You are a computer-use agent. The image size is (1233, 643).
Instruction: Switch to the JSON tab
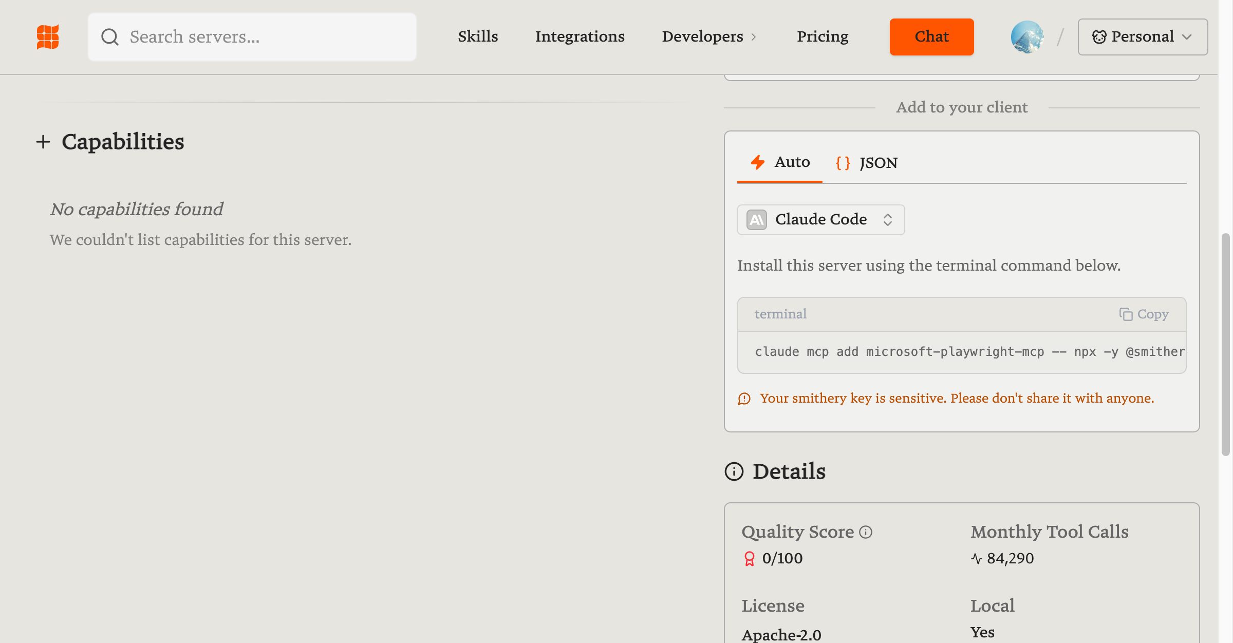tap(867, 163)
